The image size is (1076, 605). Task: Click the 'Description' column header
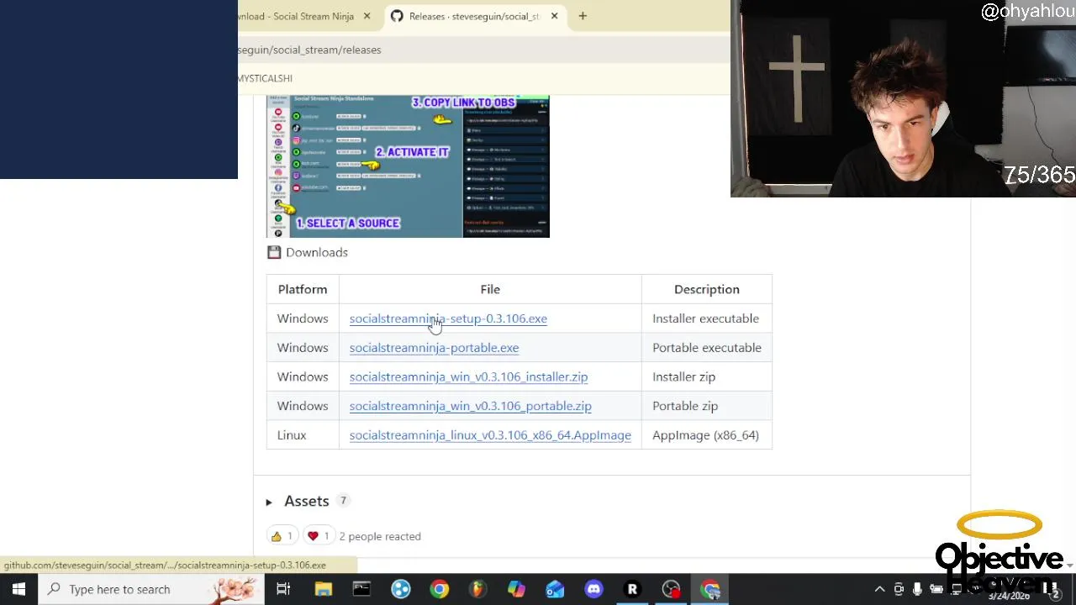click(707, 289)
